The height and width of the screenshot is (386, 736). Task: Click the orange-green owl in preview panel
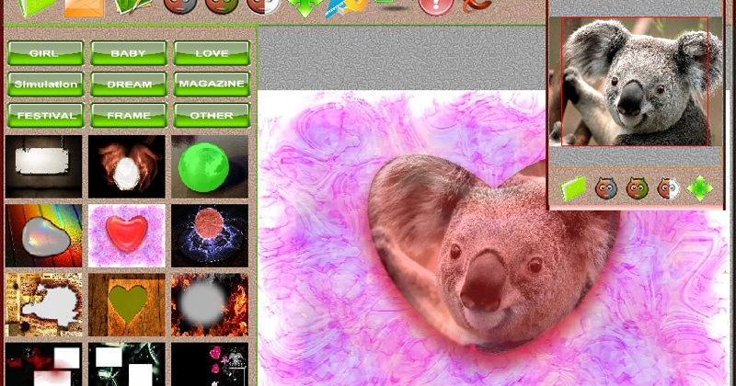point(638,188)
